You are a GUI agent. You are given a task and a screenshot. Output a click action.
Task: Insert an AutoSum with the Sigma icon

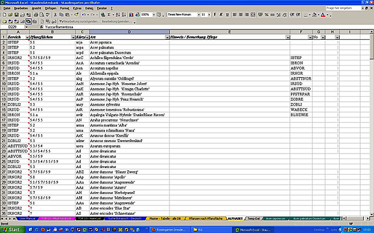[x=109, y=15]
